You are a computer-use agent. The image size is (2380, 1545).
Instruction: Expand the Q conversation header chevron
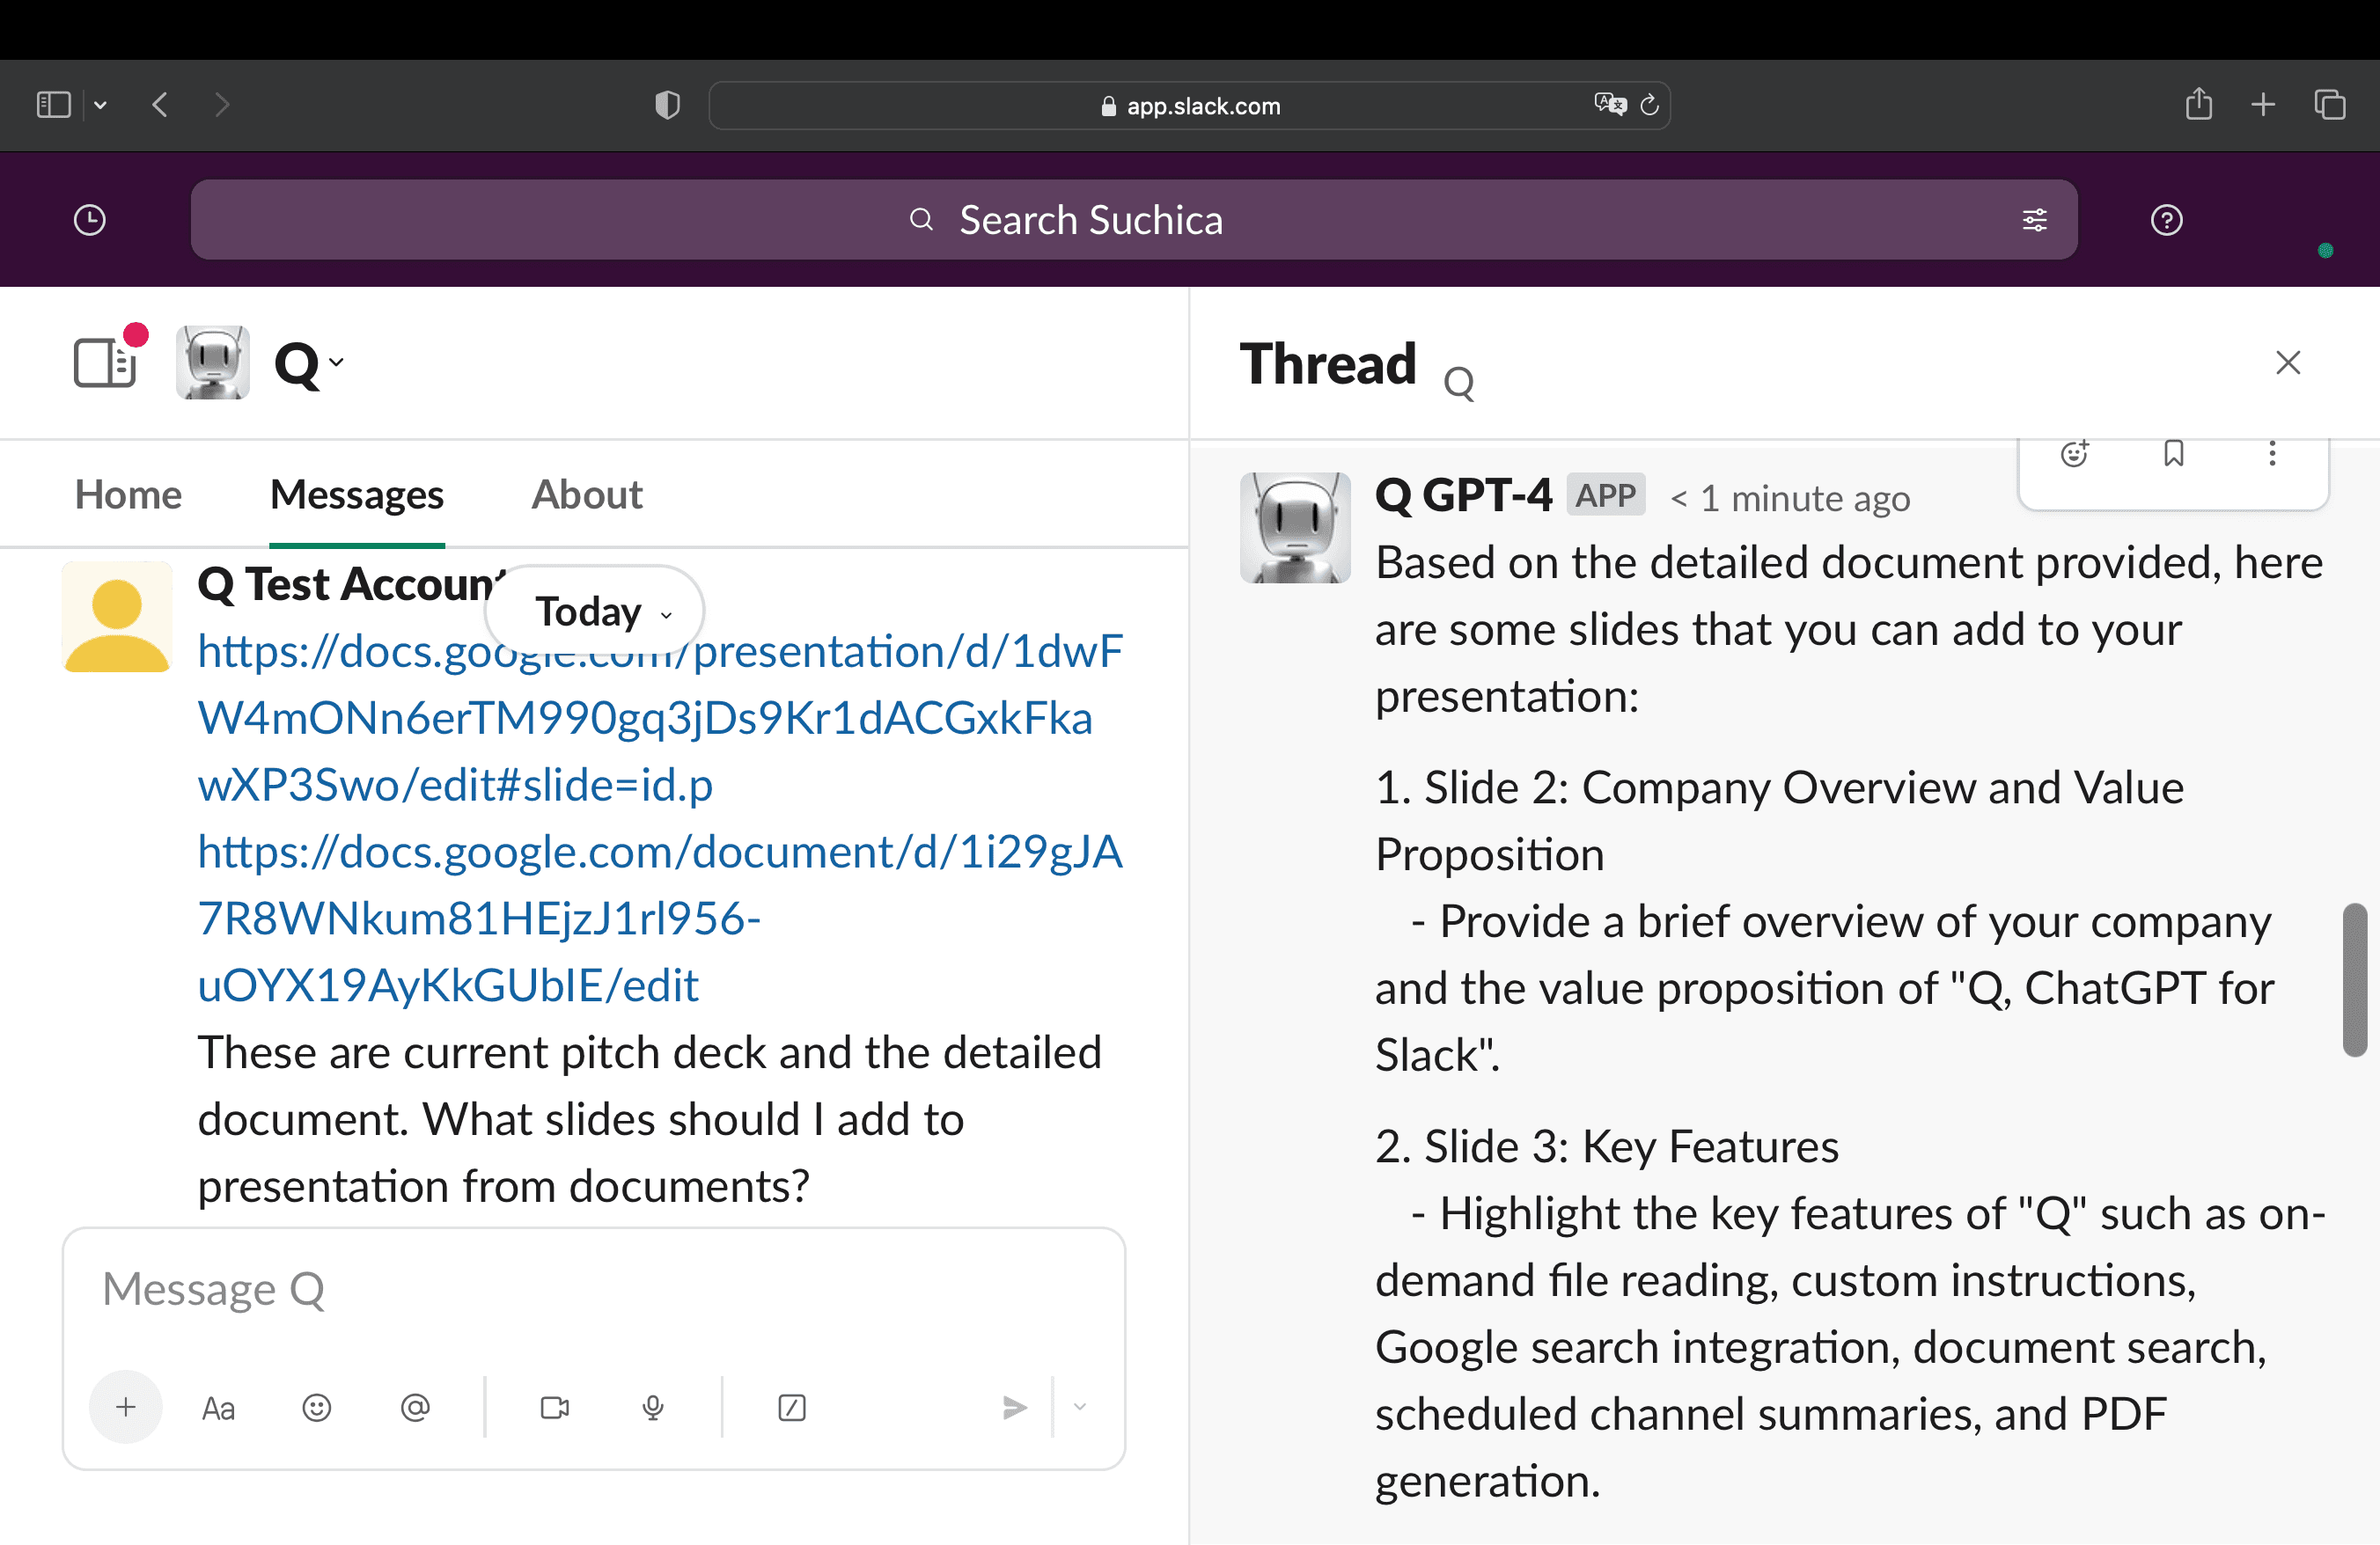(x=336, y=362)
